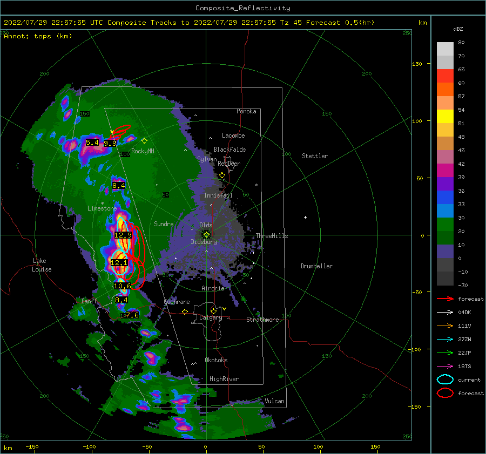Click the purple swatch between 39 and 36
486x454 pixels.
(x=445, y=184)
